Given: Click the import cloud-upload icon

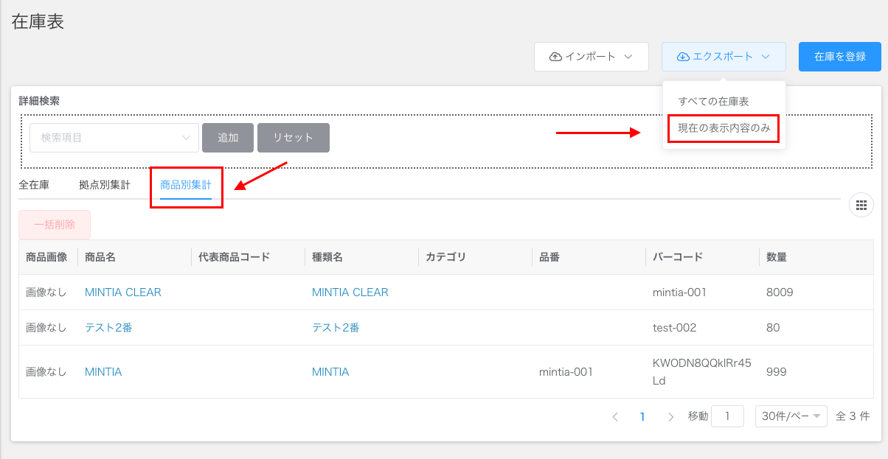Looking at the screenshot, I should 555,57.
